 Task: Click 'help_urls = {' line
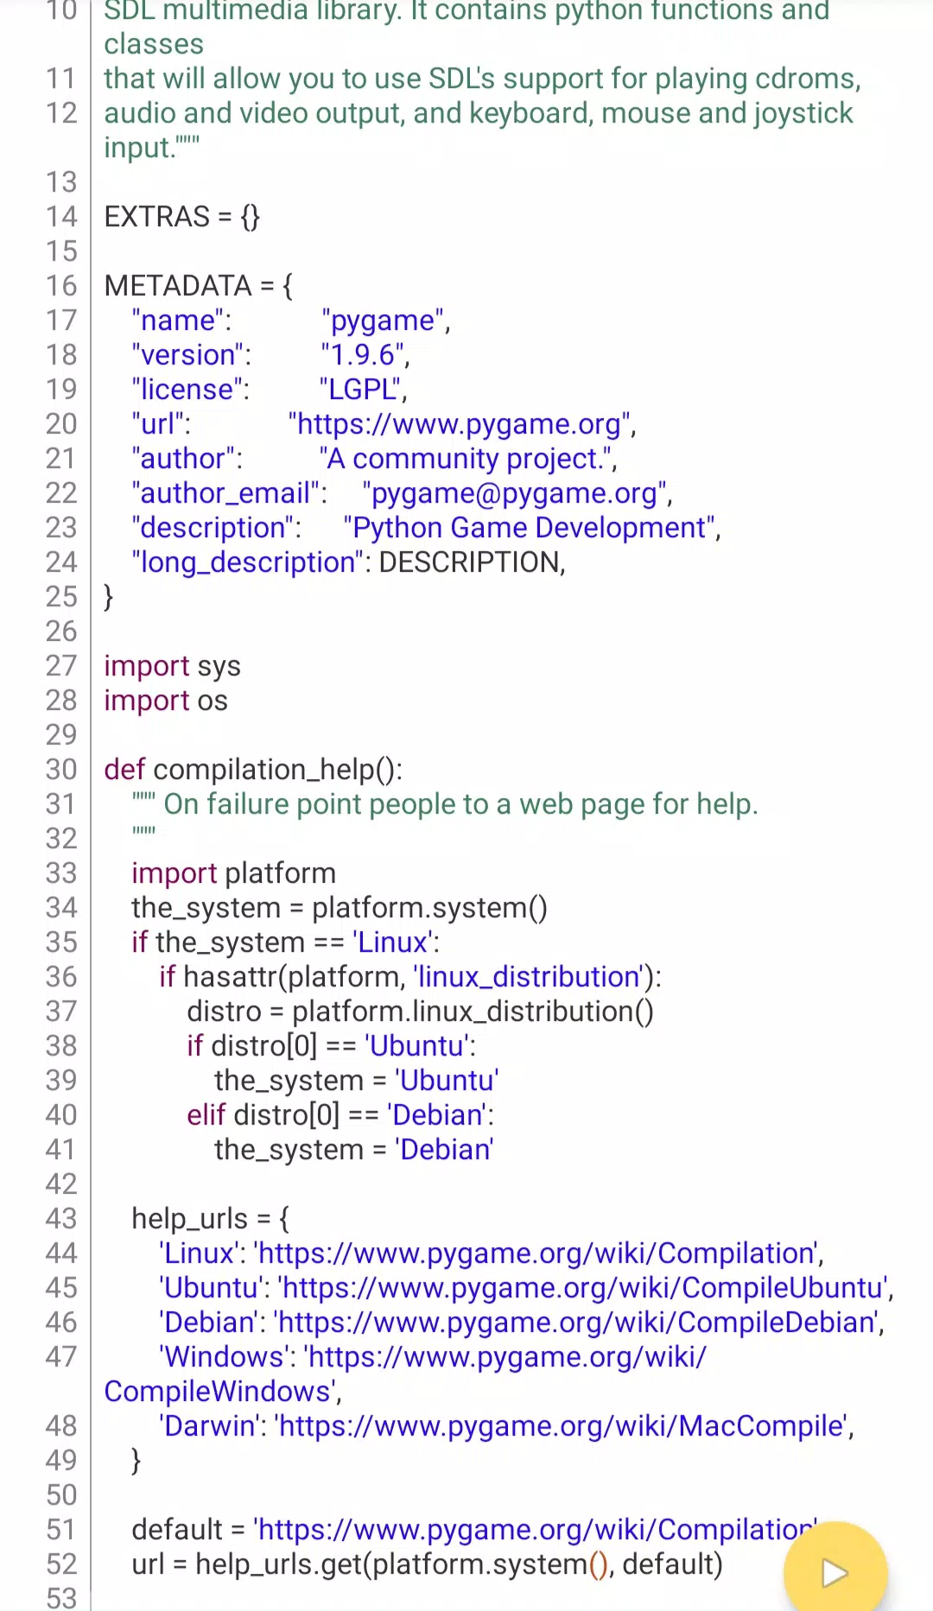tap(211, 1219)
